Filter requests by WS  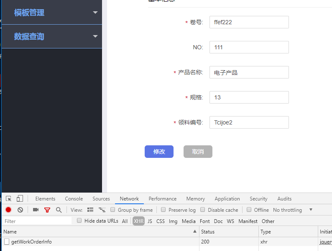click(230, 221)
